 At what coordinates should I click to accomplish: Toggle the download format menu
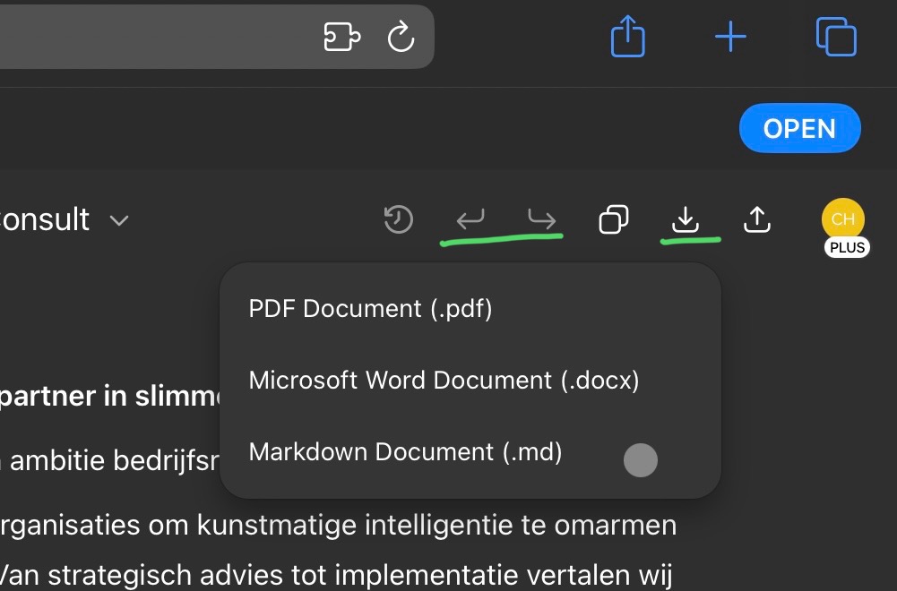point(686,218)
